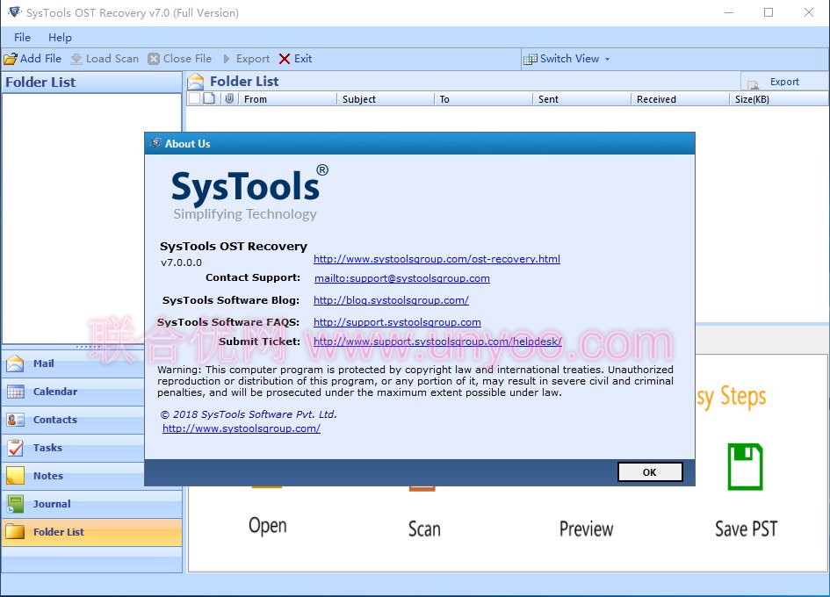830x597 pixels.
Task: Click the Preview step label
Action: (586, 529)
